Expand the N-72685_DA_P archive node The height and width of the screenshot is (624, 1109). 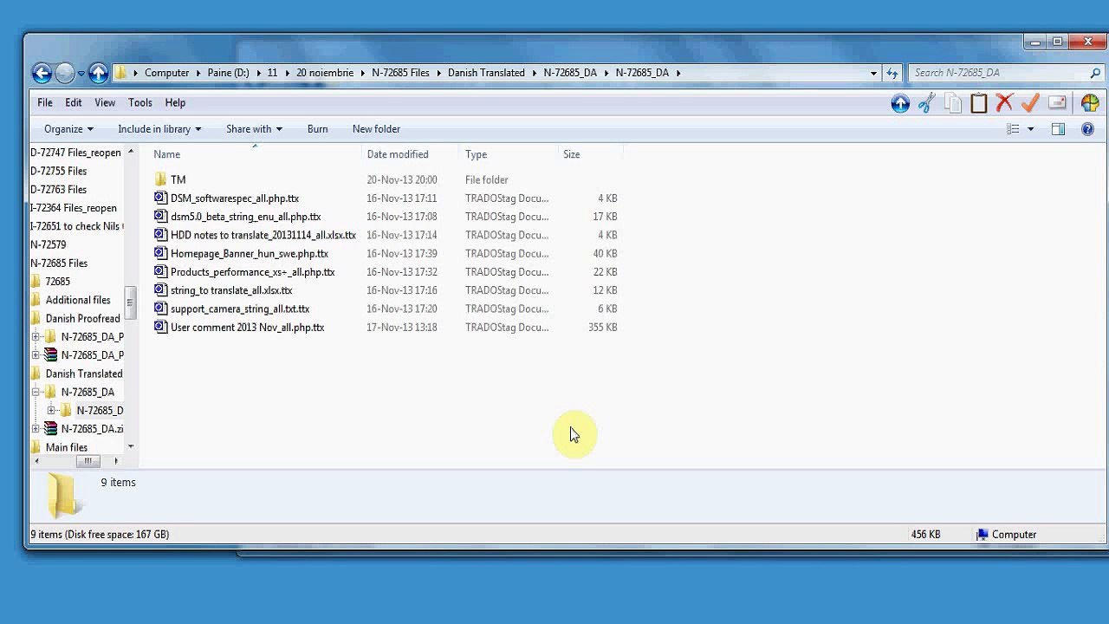pyautogui.click(x=36, y=355)
